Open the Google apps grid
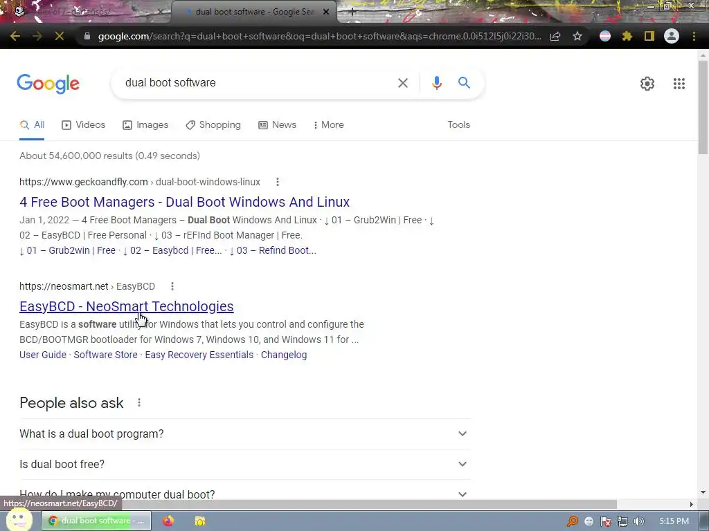 (x=679, y=84)
